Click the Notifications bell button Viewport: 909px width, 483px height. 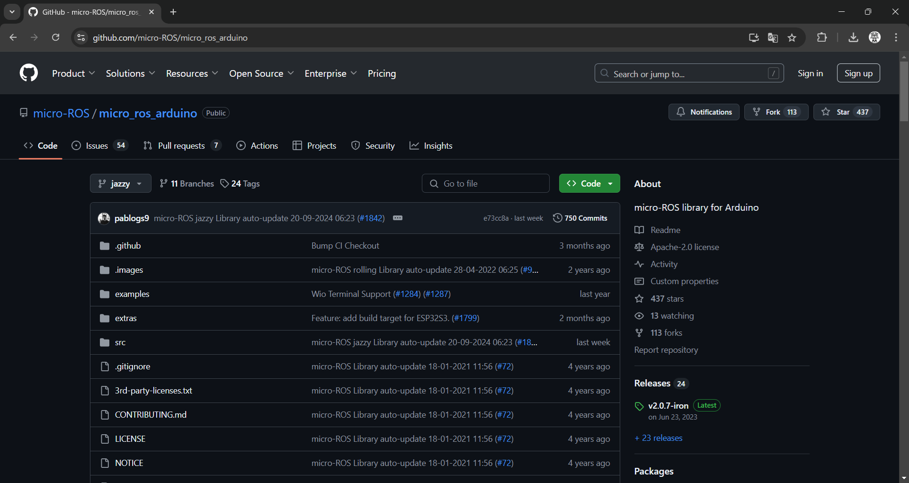(x=704, y=112)
